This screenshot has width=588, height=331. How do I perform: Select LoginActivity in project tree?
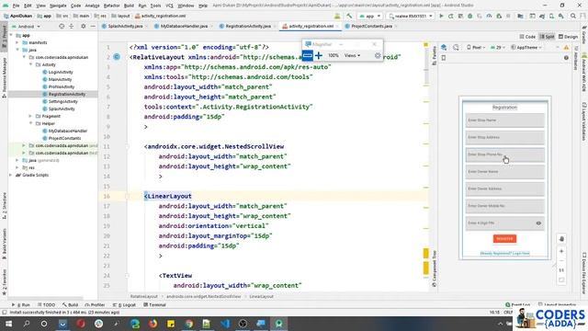pos(57,72)
